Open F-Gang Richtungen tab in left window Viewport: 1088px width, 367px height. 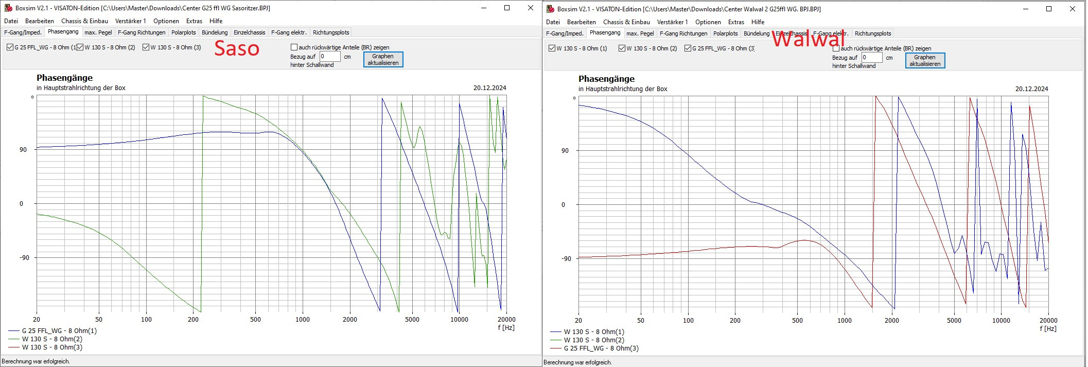tap(142, 32)
